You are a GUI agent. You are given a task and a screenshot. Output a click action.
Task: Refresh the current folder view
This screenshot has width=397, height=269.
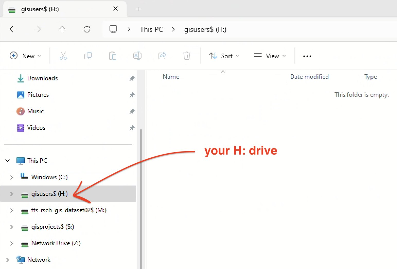click(87, 29)
